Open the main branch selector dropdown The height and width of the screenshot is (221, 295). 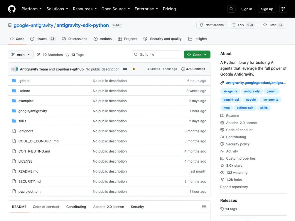[x=21, y=55]
